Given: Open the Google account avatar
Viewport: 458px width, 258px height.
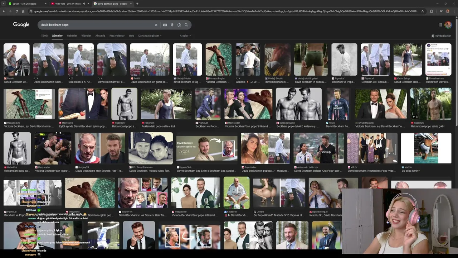Looking at the screenshot, I should (448, 25).
